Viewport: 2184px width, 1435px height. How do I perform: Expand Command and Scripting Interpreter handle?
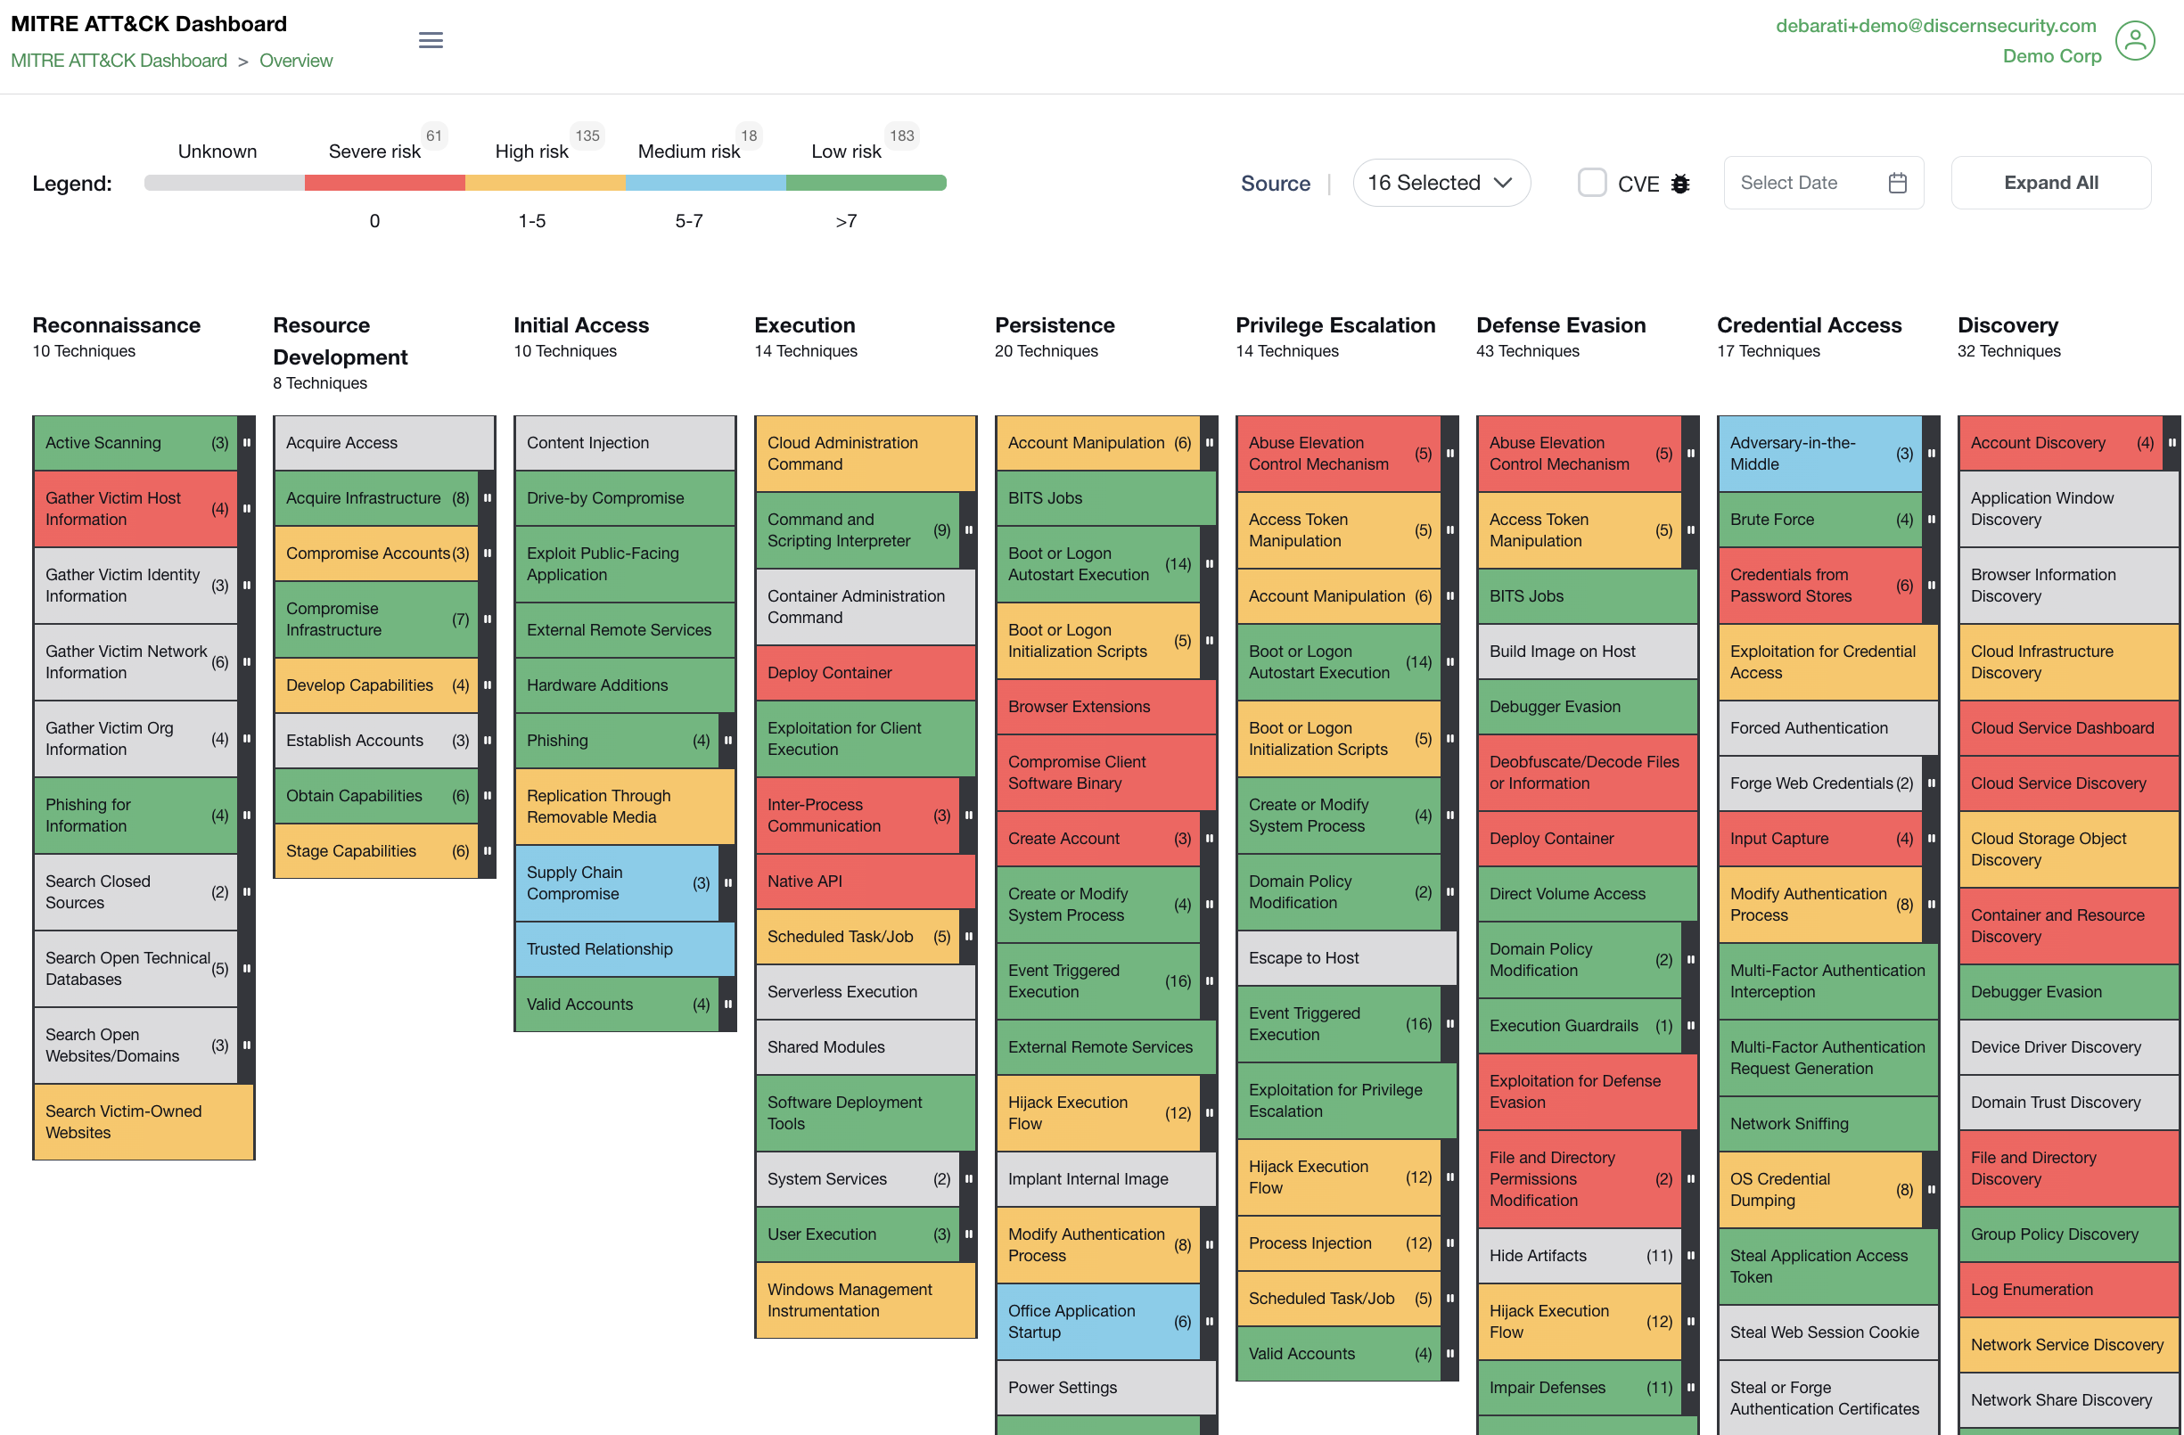click(968, 530)
